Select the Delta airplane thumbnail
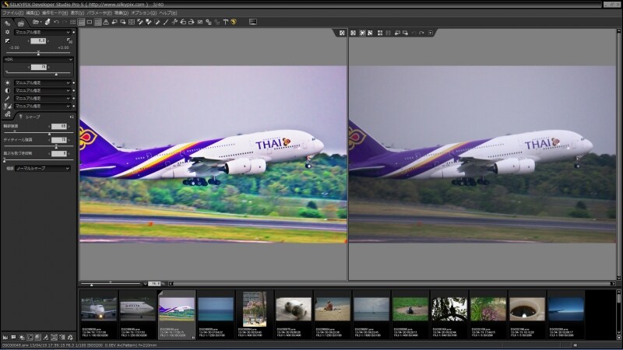 coord(138,309)
